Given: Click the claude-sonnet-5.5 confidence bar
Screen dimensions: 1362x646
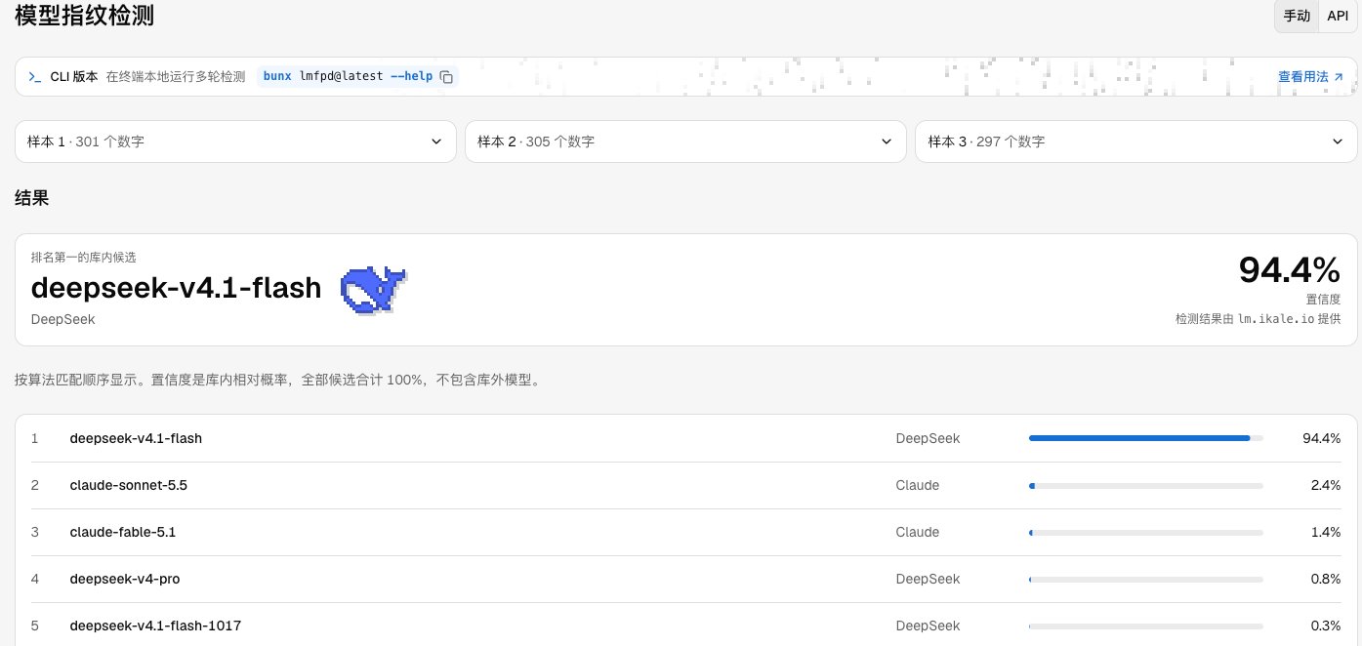Looking at the screenshot, I should coord(1146,485).
